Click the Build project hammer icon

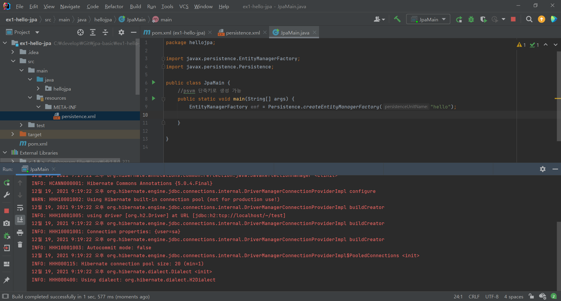pos(397,19)
